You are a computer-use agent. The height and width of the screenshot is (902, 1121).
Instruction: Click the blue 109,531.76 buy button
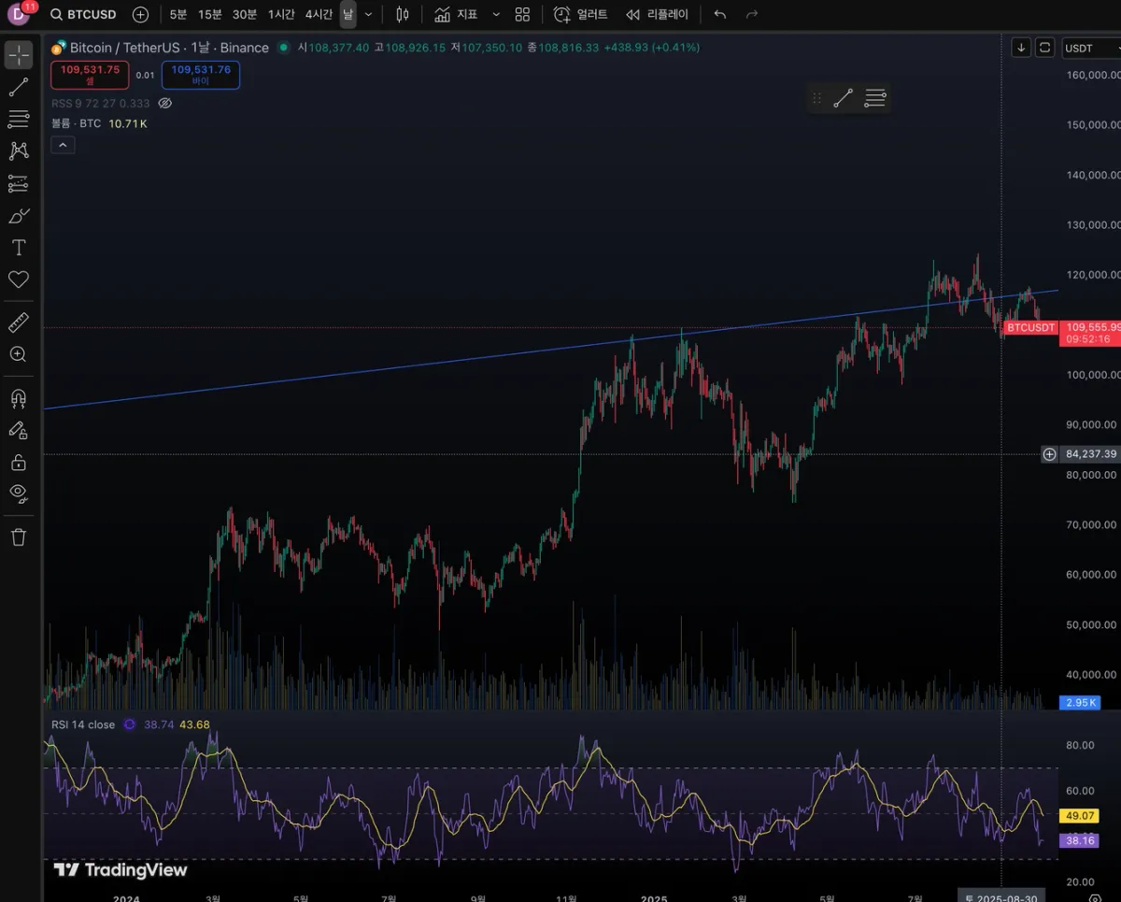[x=201, y=75]
